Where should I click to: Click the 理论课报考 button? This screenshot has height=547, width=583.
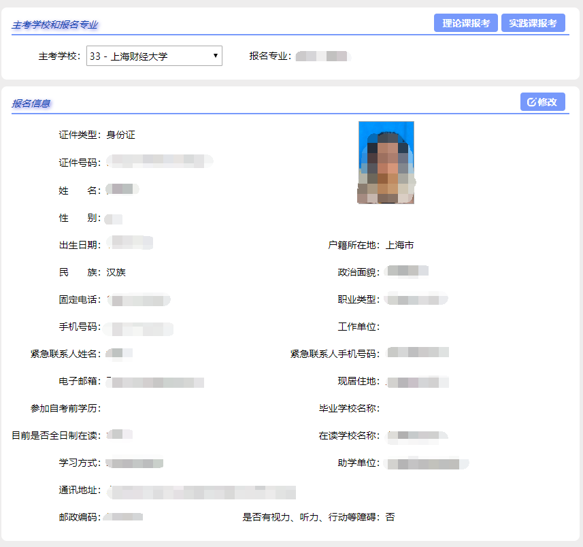(466, 22)
